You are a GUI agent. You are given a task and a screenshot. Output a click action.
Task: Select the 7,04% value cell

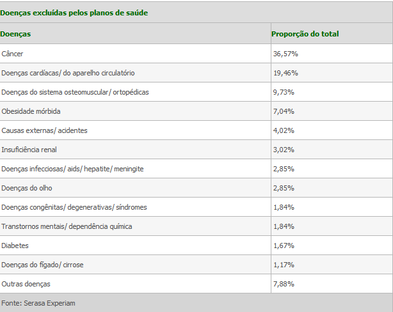click(284, 111)
